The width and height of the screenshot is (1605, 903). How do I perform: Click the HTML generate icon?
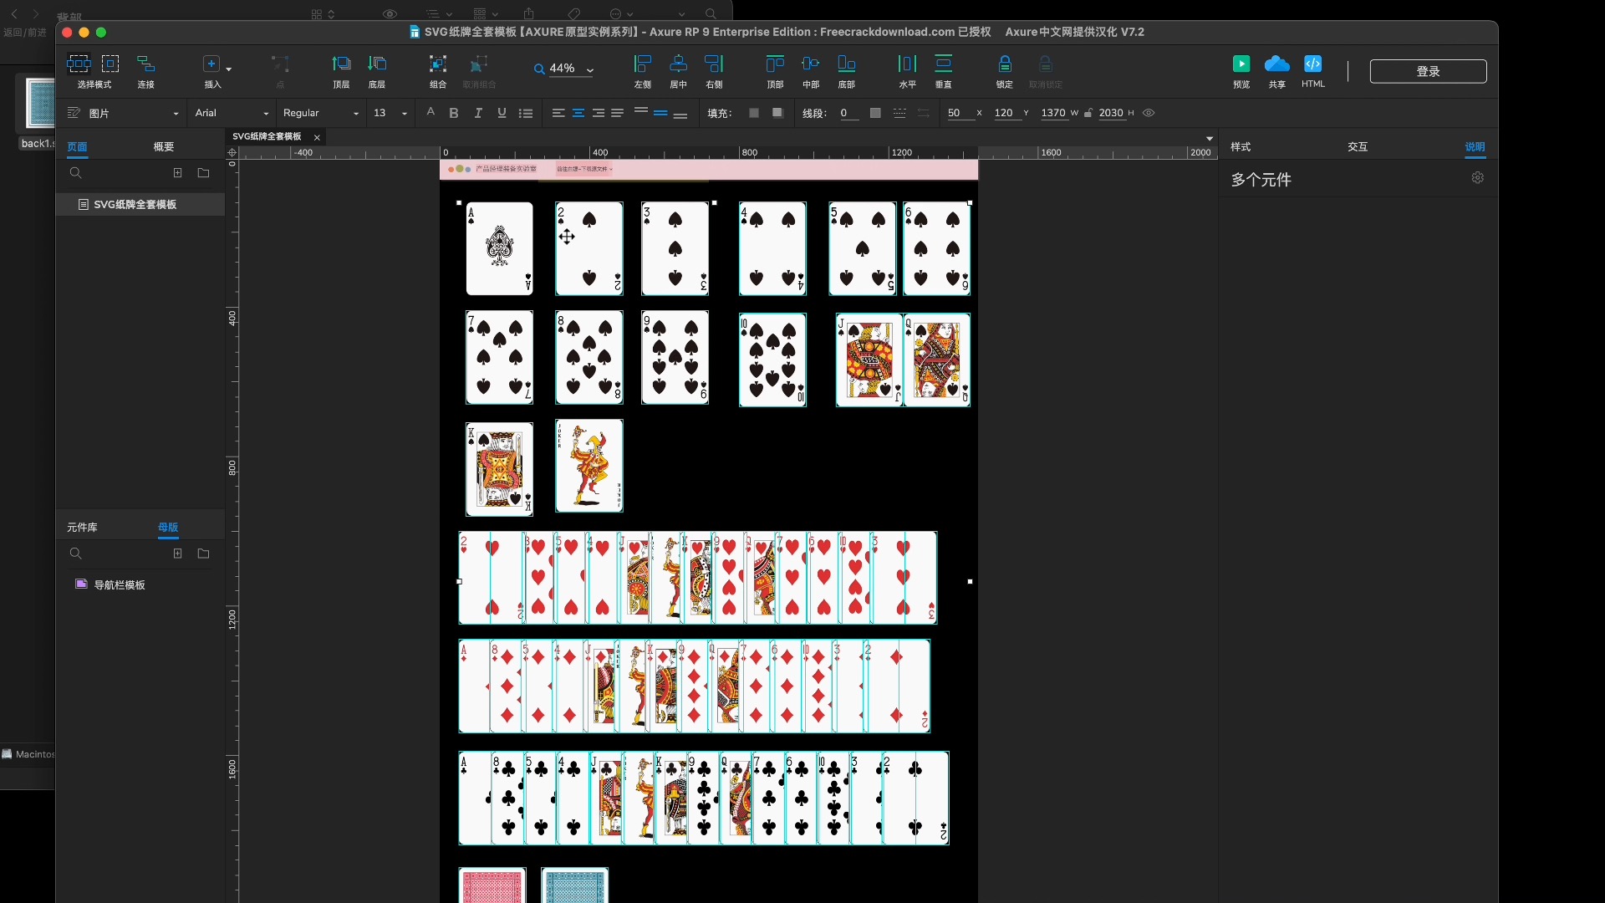pos(1312,64)
